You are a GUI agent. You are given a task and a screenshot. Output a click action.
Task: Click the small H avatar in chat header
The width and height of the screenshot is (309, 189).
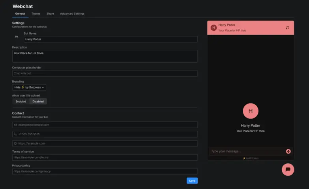[x=213, y=28]
